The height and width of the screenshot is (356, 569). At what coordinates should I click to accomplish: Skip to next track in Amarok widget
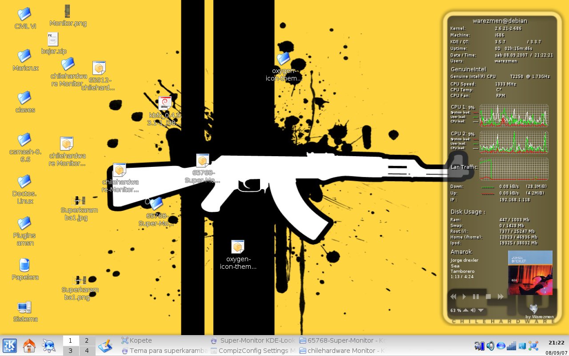tap(501, 296)
